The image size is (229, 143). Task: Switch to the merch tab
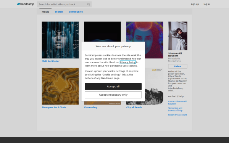[x=59, y=12]
